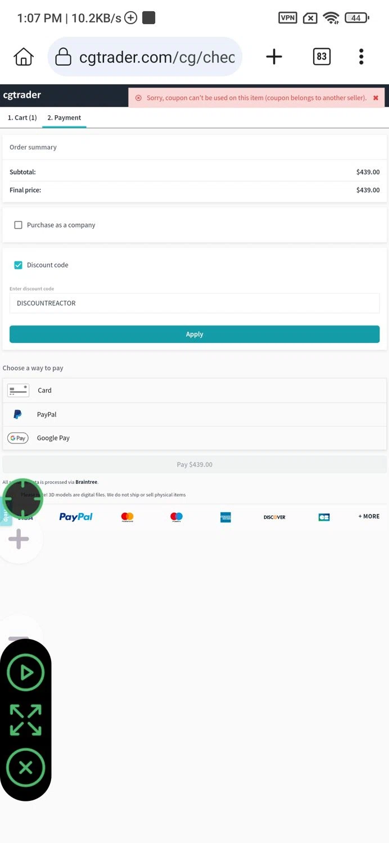Click the Apply discount button
The width and height of the screenshot is (389, 843).
point(194,334)
